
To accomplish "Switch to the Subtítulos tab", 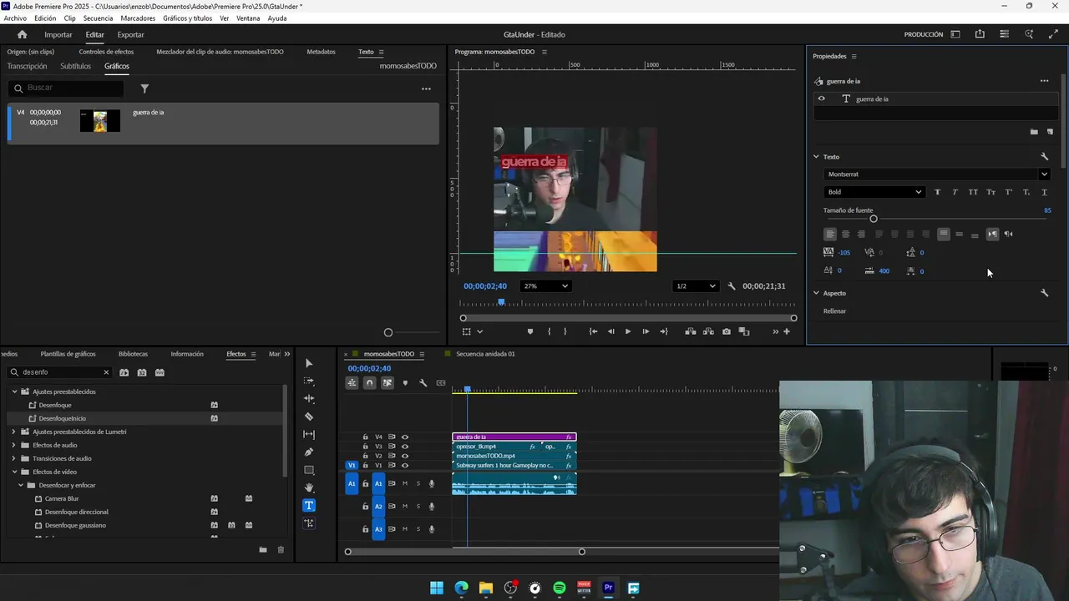I will coord(75,66).
